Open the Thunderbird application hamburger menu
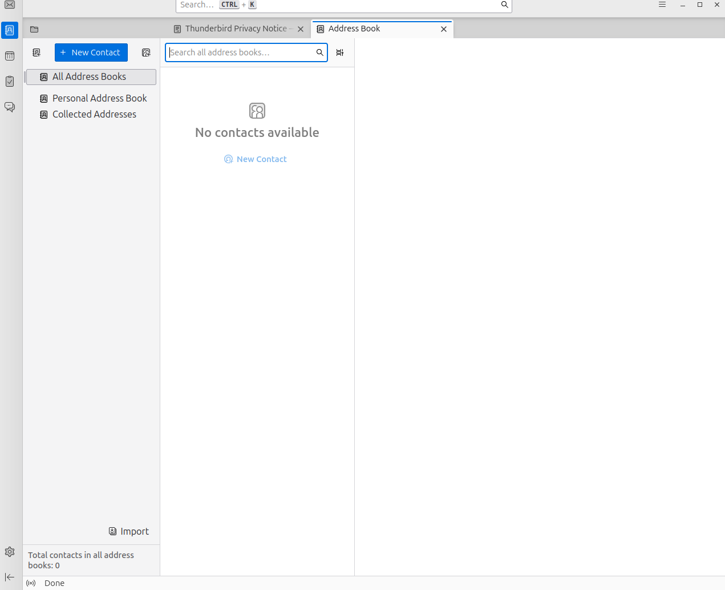725x590 pixels. tap(662, 5)
